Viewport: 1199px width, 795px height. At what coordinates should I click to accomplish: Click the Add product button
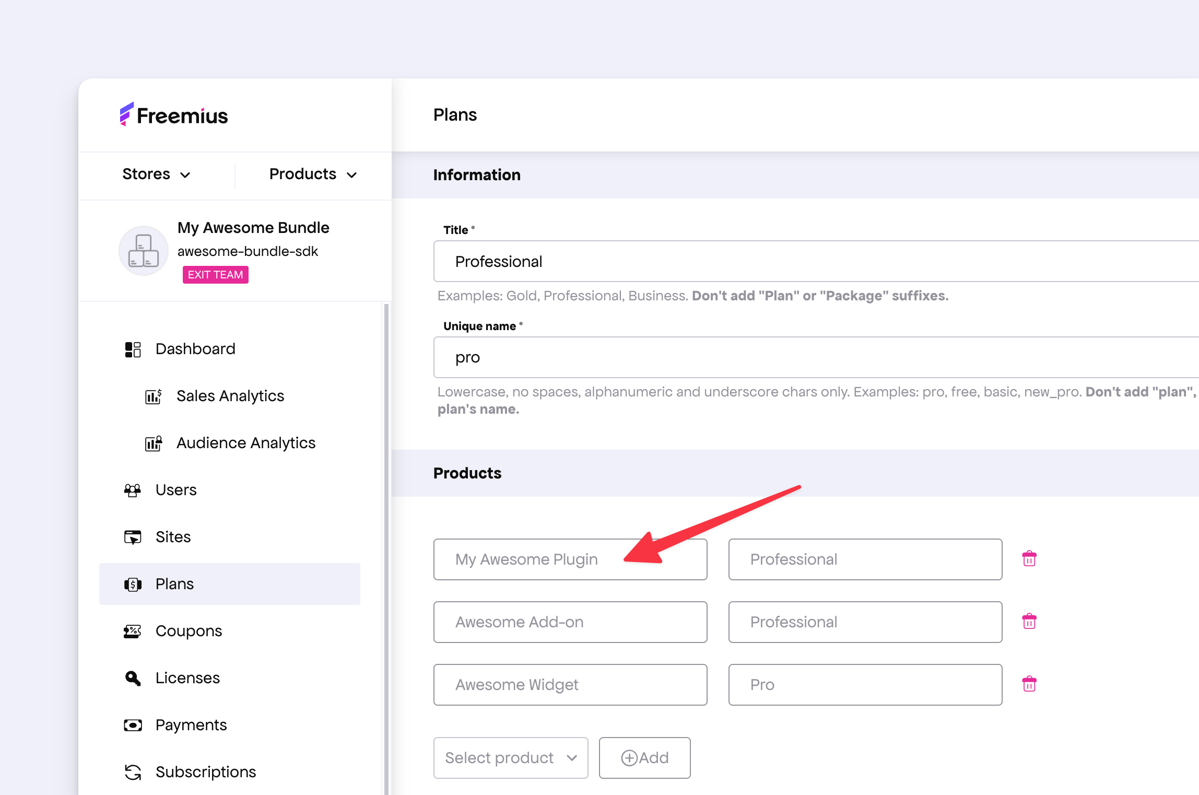point(644,758)
